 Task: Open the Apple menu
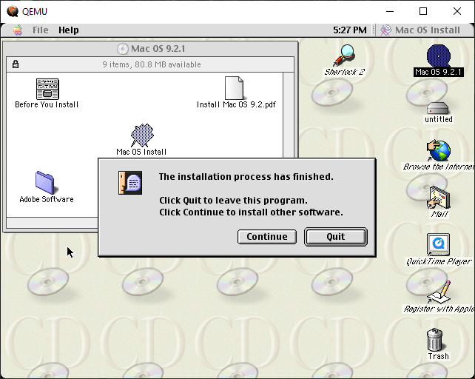point(17,30)
